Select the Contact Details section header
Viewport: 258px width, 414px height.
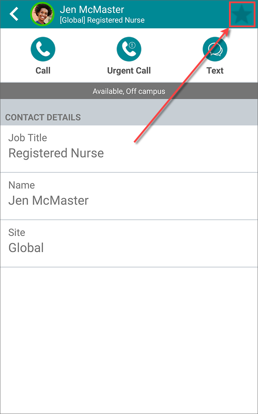[x=43, y=117]
